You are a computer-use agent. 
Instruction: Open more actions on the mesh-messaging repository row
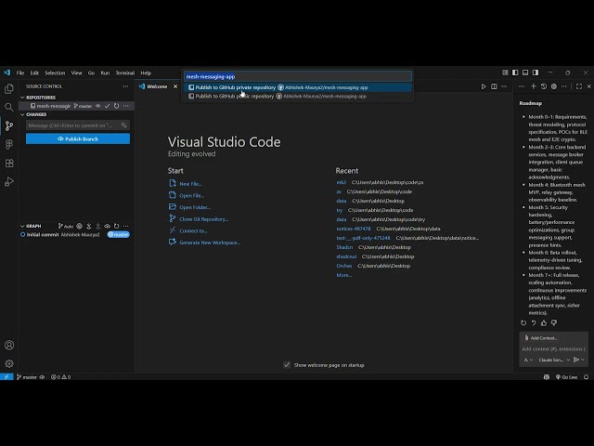pos(126,106)
